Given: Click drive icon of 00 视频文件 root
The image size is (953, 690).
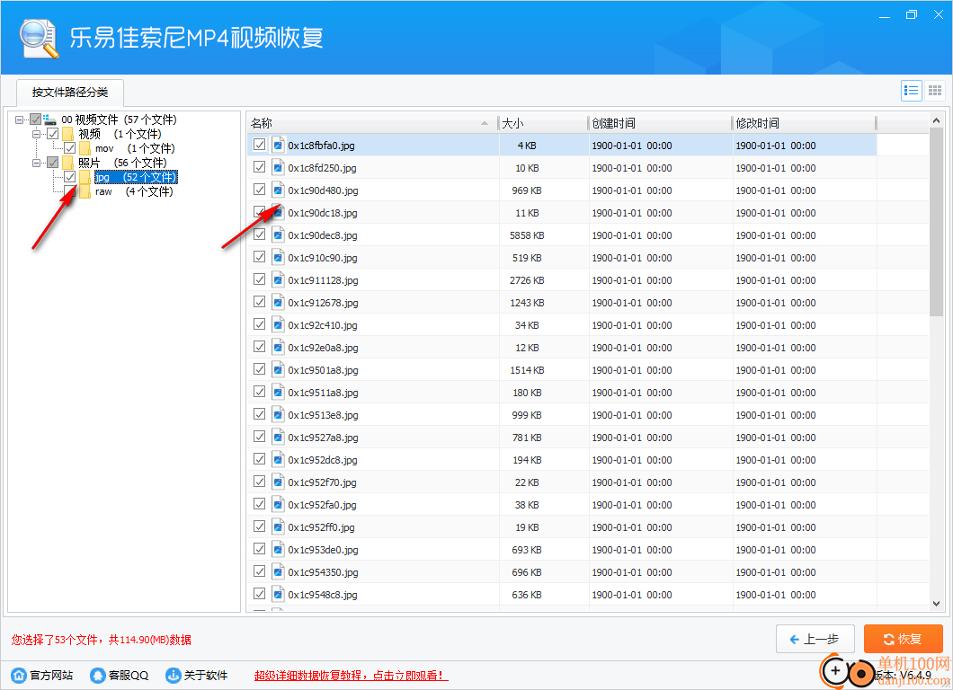Looking at the screenshot, I should (49, 119).
